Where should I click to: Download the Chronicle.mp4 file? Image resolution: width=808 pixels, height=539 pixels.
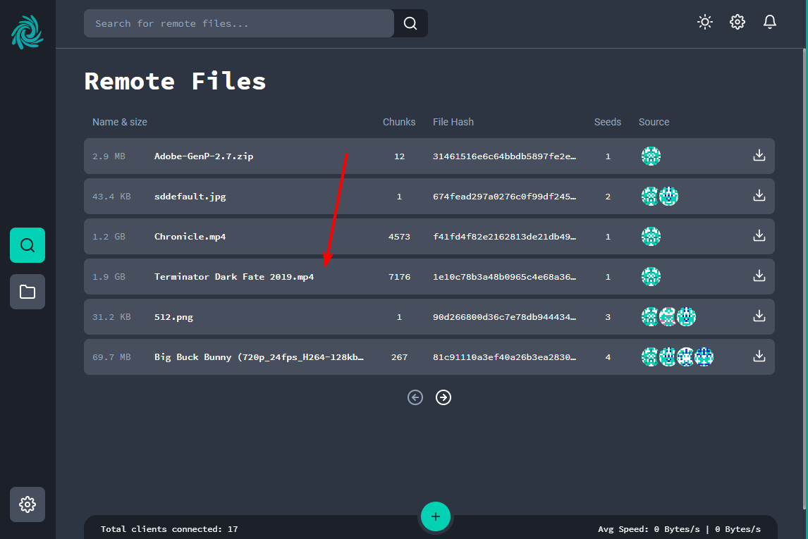point(759,236)
